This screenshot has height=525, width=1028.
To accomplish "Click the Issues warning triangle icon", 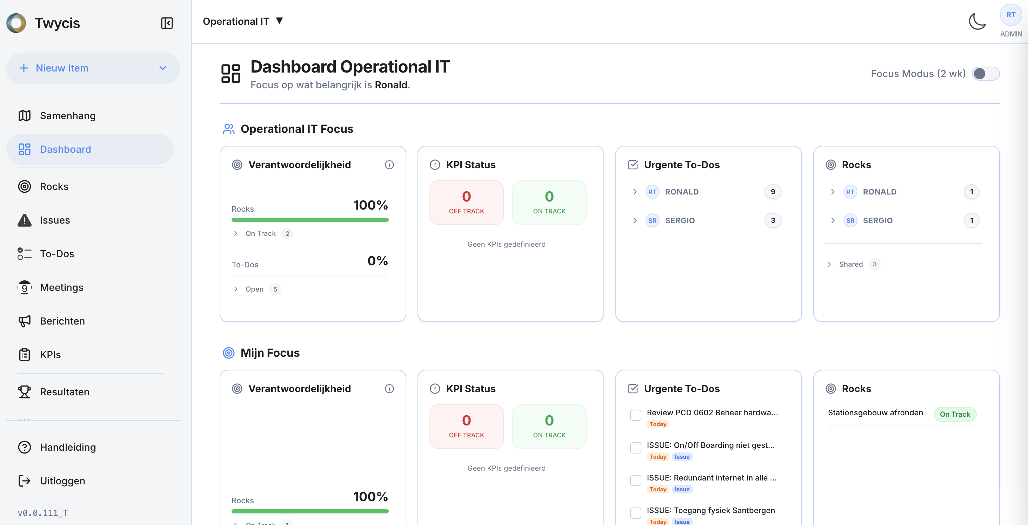I will pos(24,220).
